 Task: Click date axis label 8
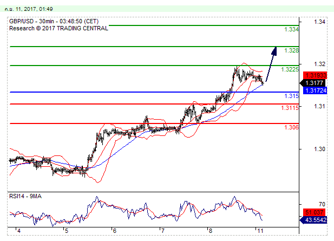(x=211, y=231)
